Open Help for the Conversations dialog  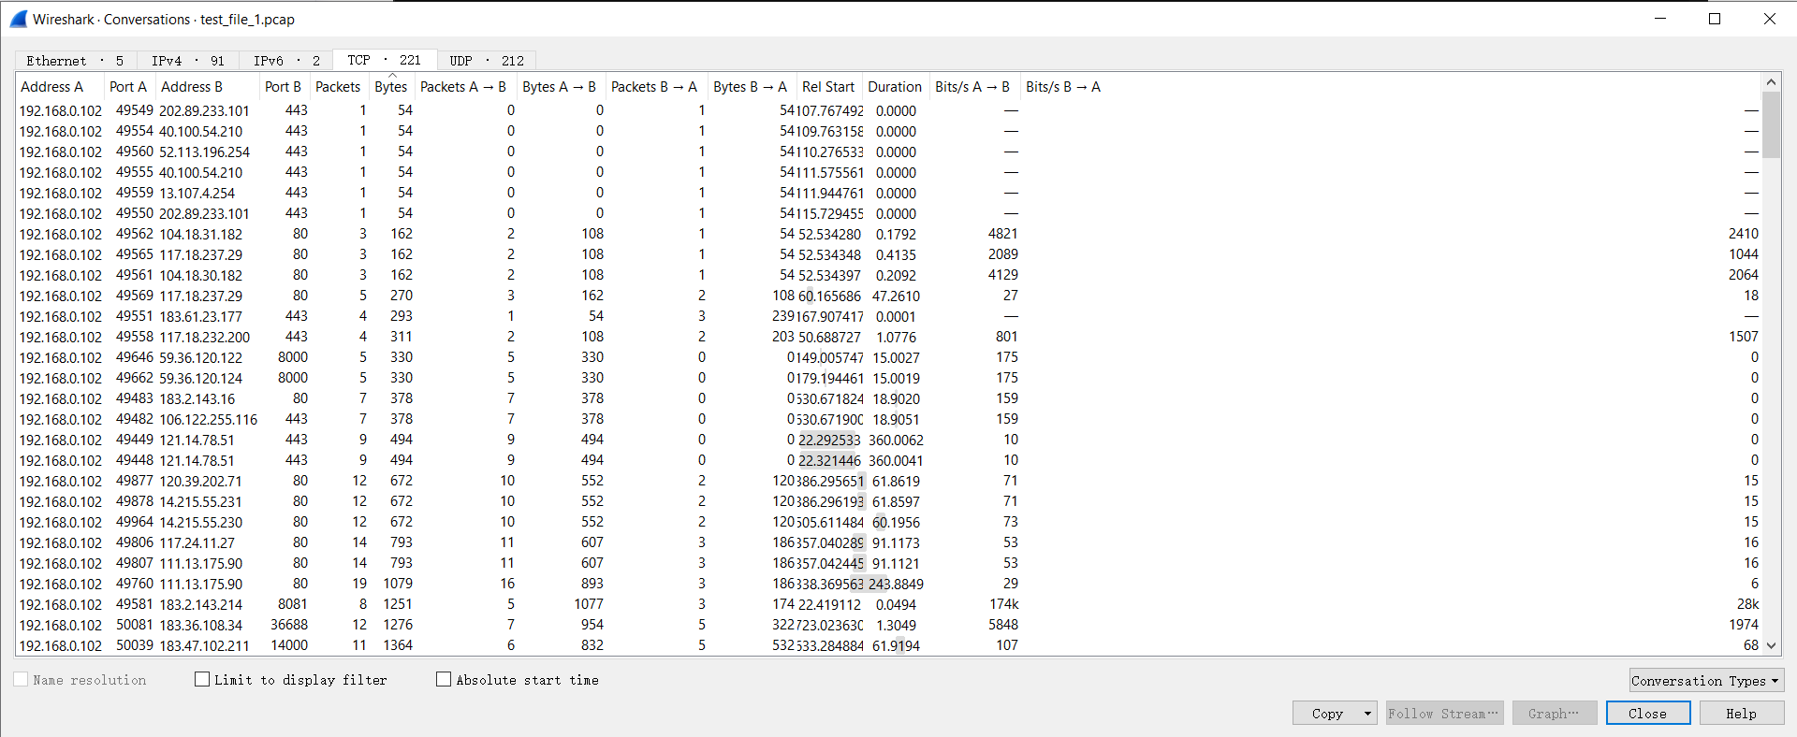coord(1742,714)
